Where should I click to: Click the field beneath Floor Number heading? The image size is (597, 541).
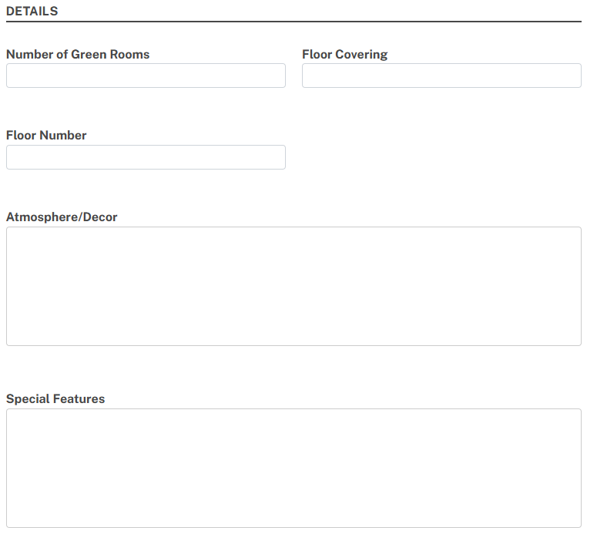tap(146, 157)
